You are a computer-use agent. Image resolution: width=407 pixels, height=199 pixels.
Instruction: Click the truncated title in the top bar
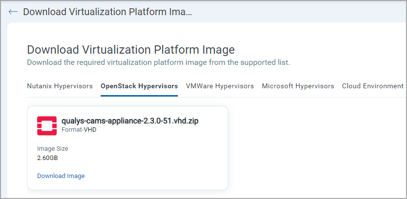[x=107, y=12]
